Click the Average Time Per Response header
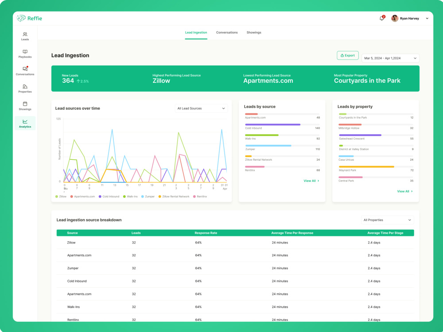The image size is (443, 332). click(x=292, y=233)
